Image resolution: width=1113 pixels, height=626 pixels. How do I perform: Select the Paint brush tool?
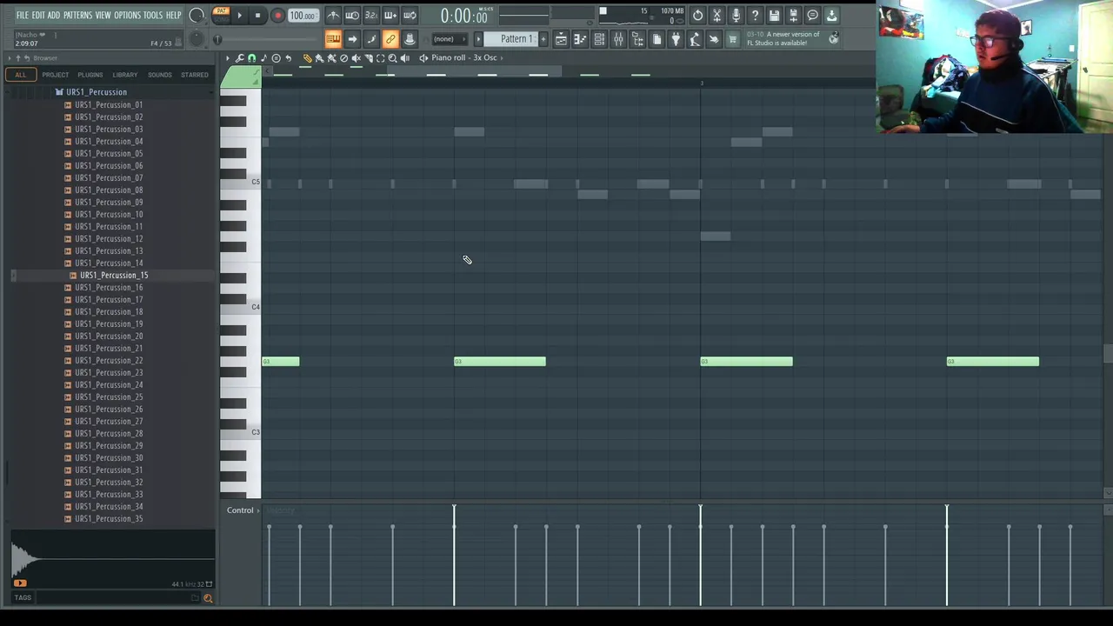click(319, 58)
